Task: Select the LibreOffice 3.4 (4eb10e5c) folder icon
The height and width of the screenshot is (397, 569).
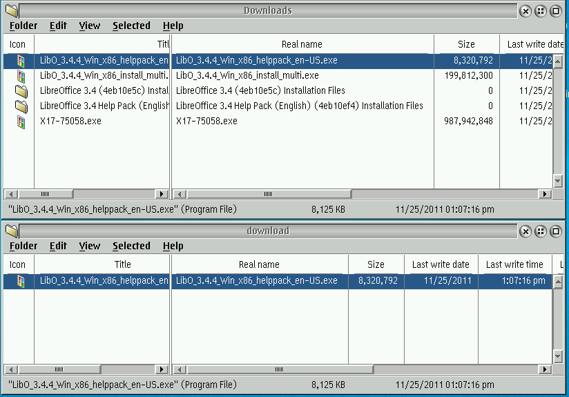Action: point(21,91)
